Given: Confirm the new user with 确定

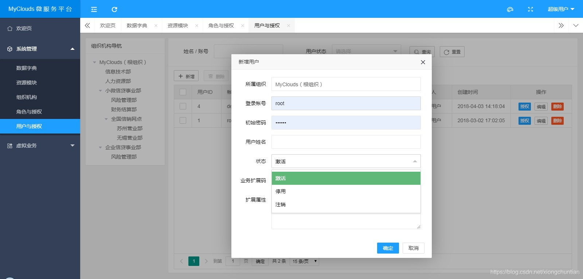Looking at the screenshot, I should 388,248.
